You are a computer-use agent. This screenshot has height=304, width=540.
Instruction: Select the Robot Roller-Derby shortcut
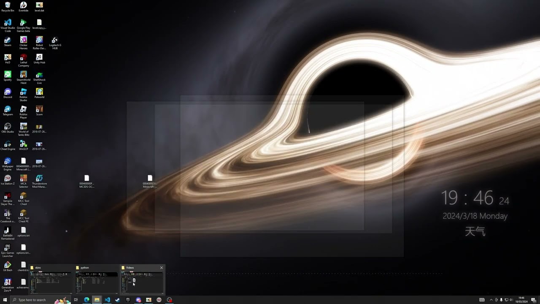39,43
